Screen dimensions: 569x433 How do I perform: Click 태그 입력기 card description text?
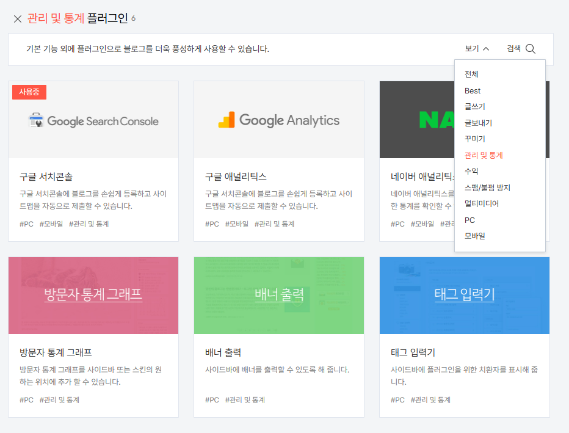coord(465,376)
